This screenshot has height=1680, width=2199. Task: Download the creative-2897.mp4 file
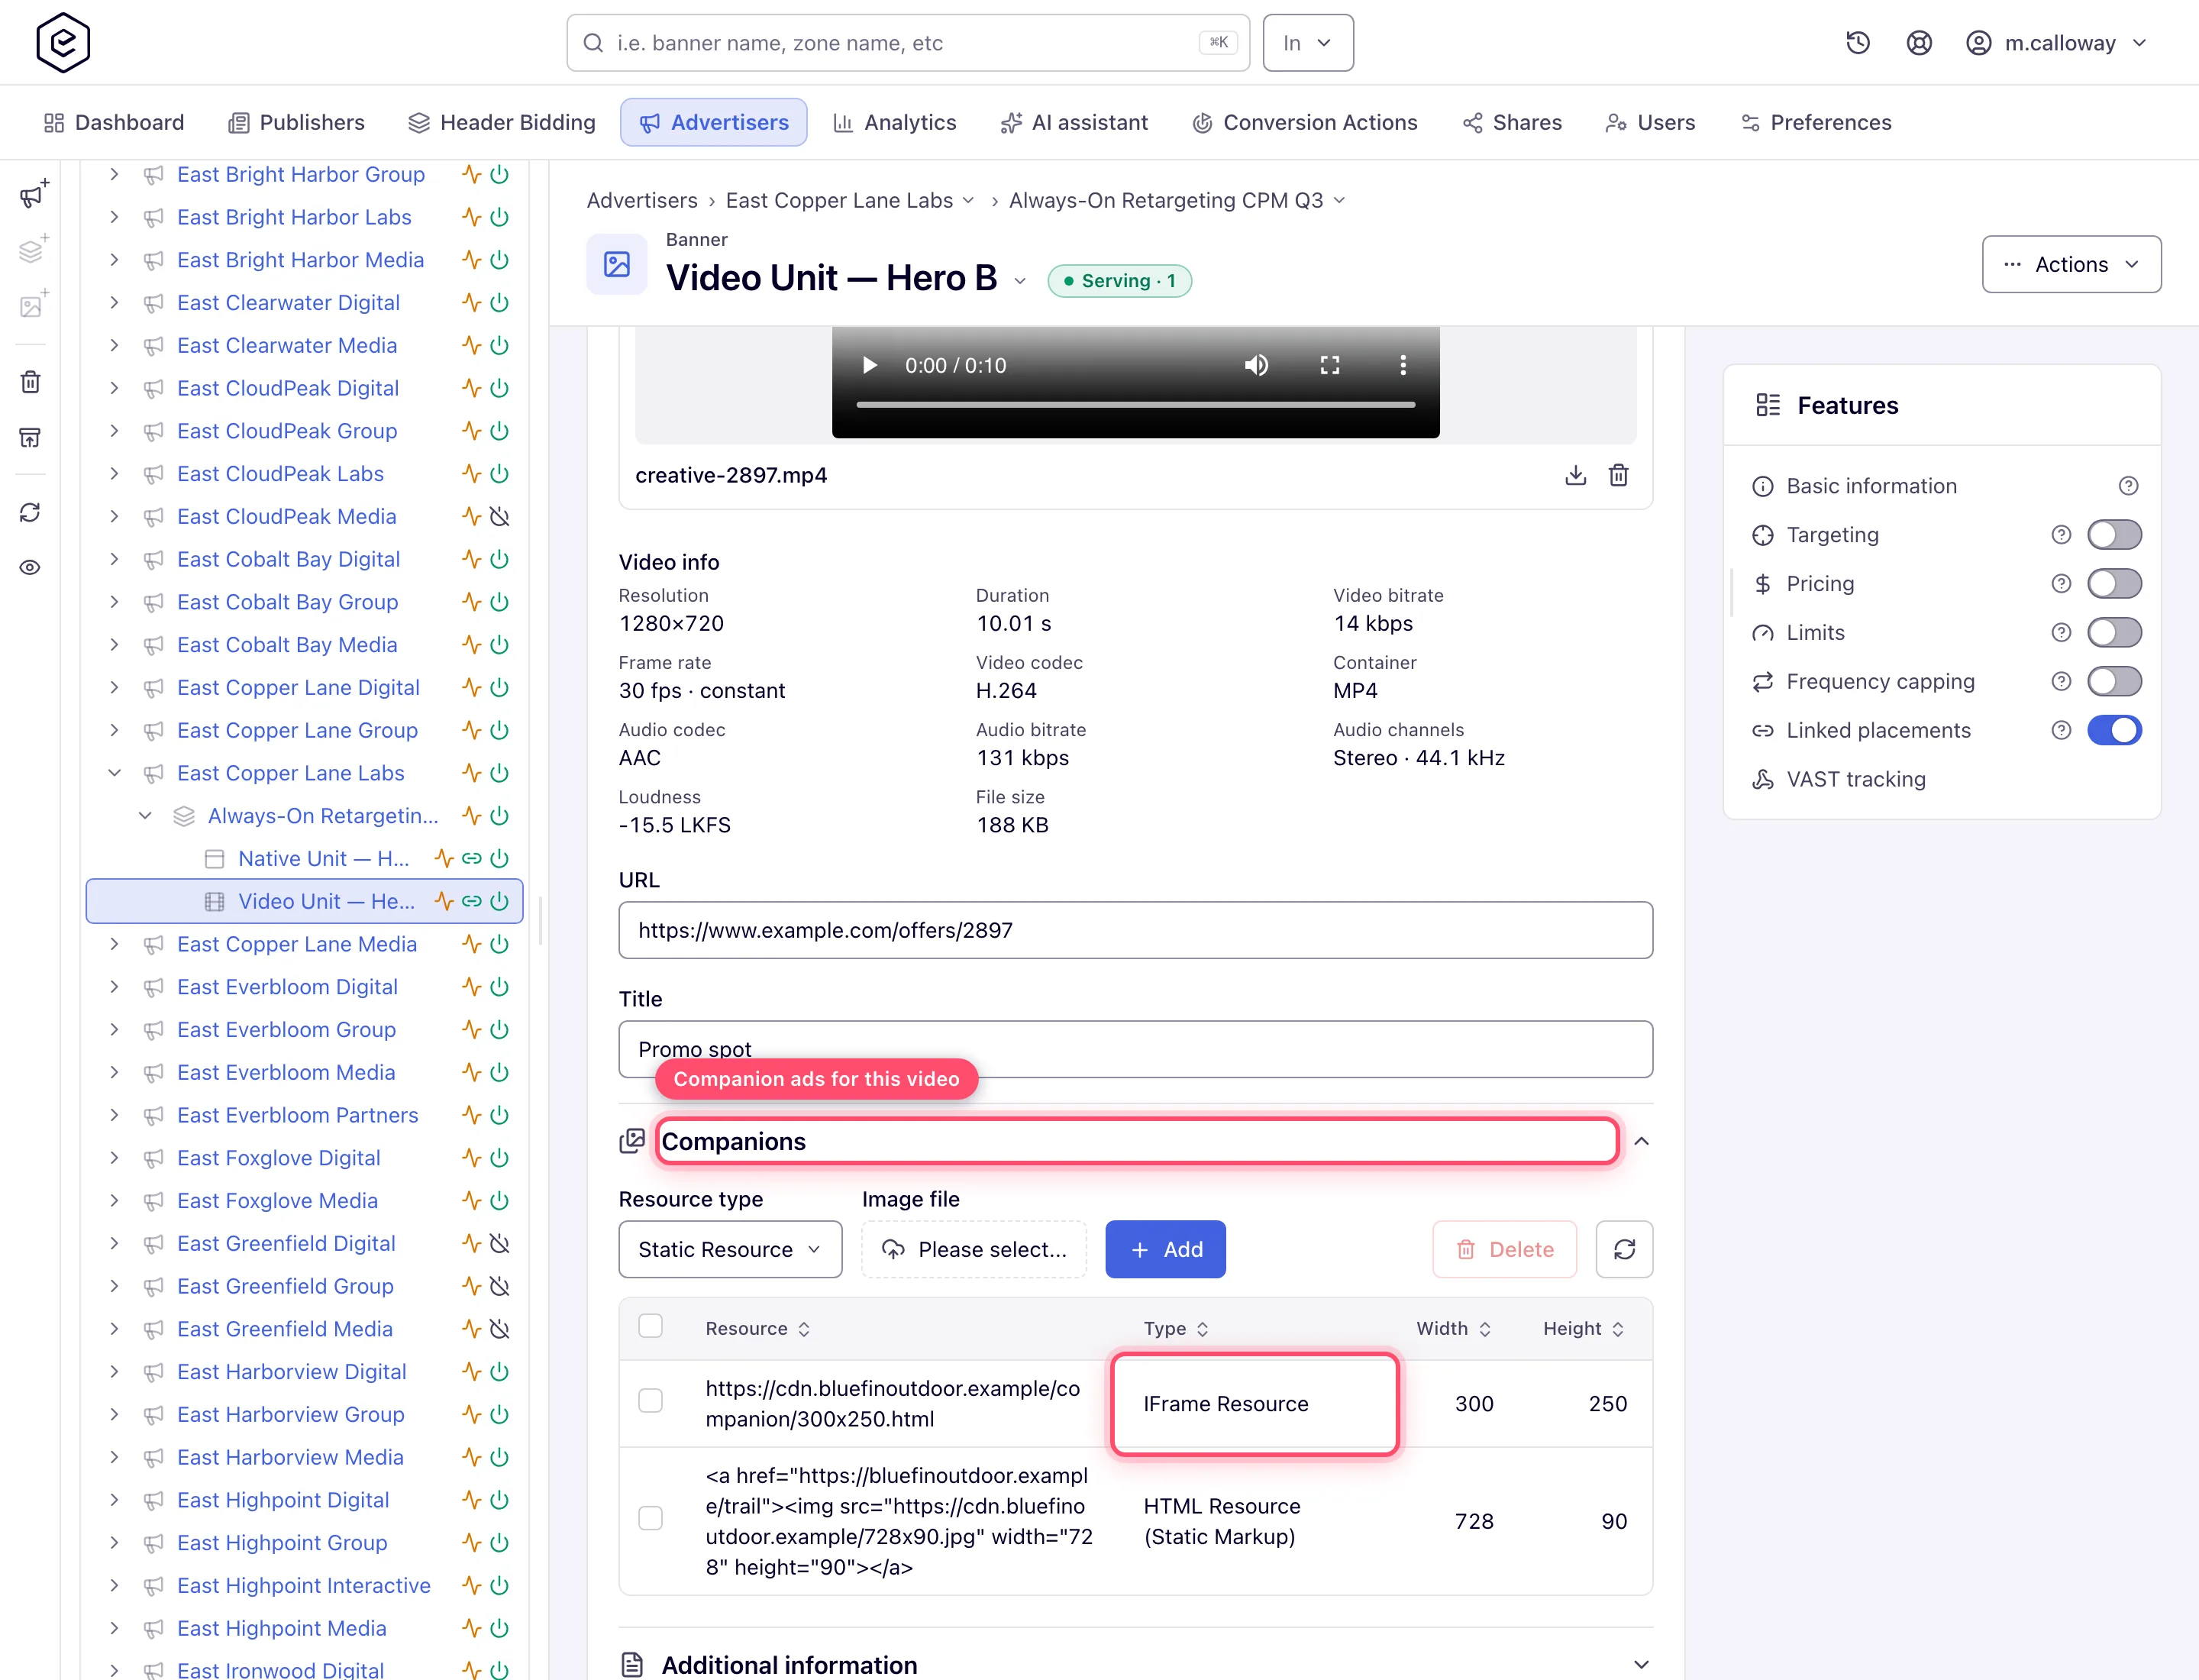pos(1575,475)
